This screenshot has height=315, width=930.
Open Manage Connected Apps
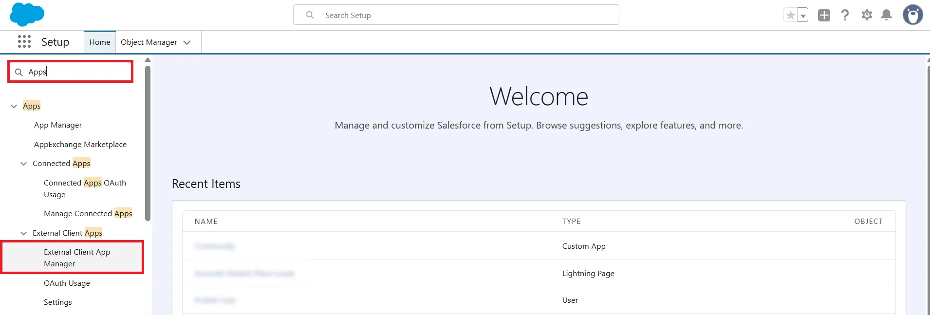(88, 214)
